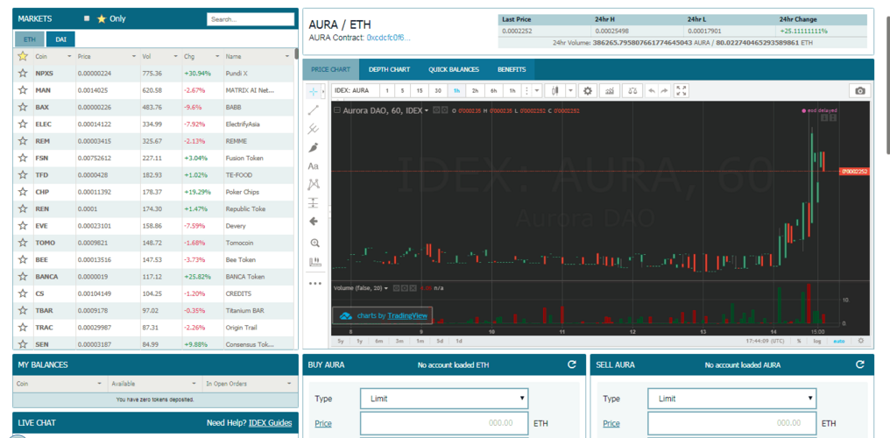
Task: Open the three-dots more tools menu
Action: click(315, 283)
